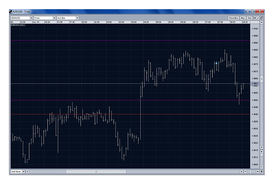This screenshot has width=274, height=193.
Task: Click the horizontal zoom in plus button
Action: (x=258, y=172)
